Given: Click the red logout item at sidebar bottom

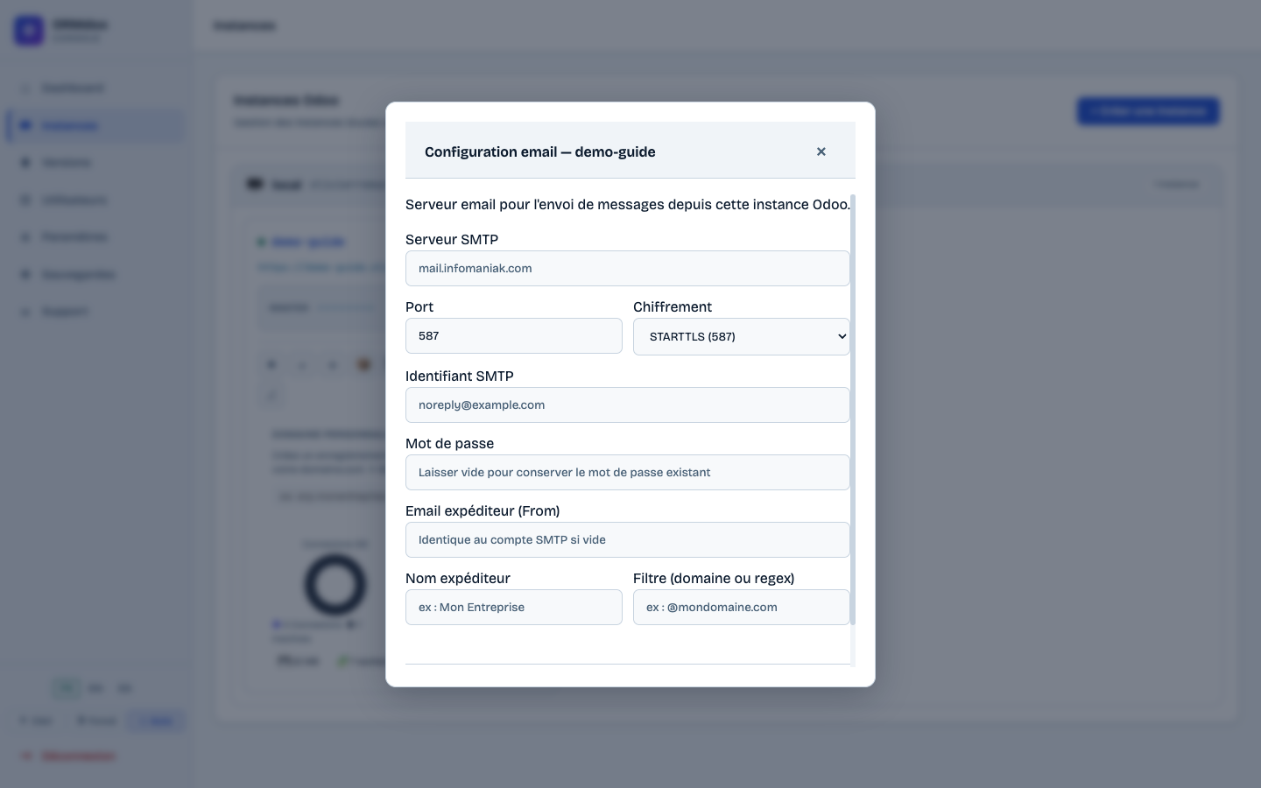Looking at the screenshot, I should 68,756.
